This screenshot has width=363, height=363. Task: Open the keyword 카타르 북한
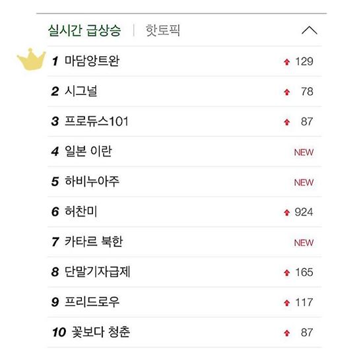pos(94,242)
